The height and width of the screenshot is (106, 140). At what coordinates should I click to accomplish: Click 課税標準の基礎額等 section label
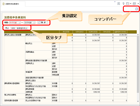[12, 83]
